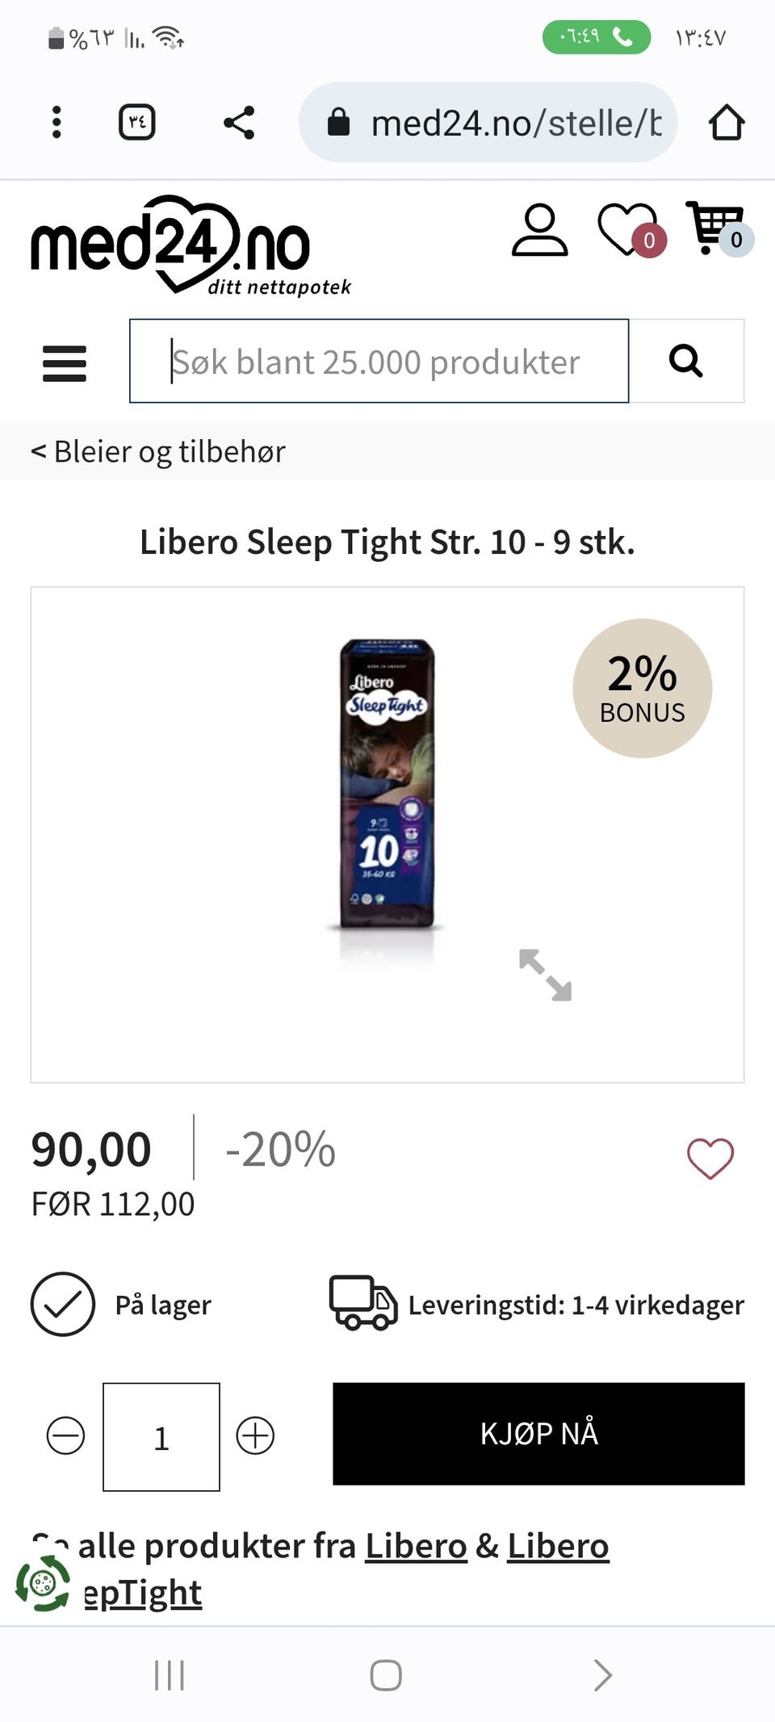775x1722 pixels.
Task: Go back to Bleier og tilbehør
Action: tap(158, 451)
